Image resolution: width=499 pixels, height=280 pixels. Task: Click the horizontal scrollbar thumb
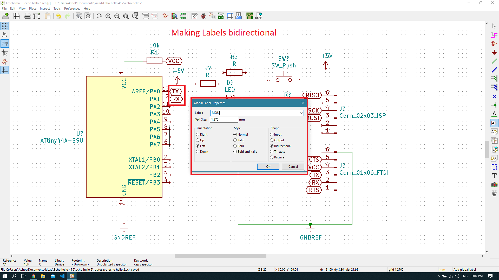click(x=220, y=256)
